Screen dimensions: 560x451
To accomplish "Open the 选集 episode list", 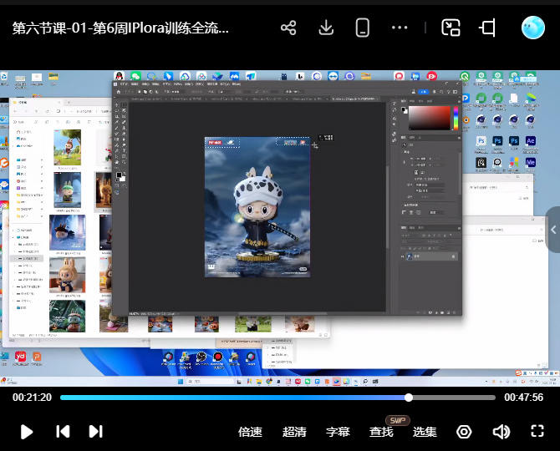I will point(425,432).
